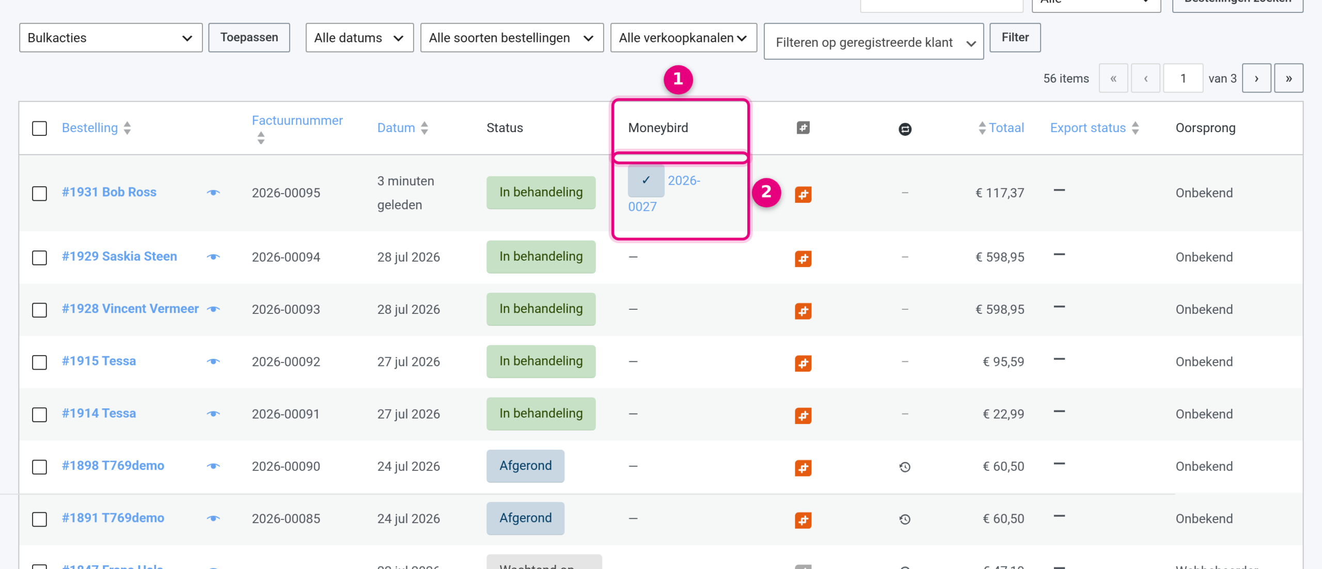Click the orange Moneybird icon for order #1915
Image resolution: width=1322 pixels, height=569 pixels.
(x=803, y=363)
